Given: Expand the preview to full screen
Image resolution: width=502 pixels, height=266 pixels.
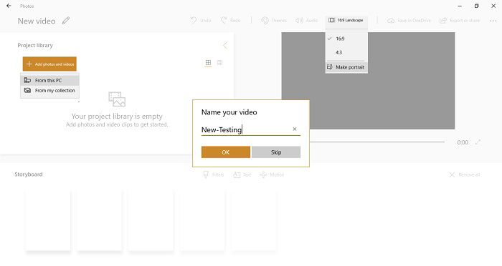Looking at the screenshot, I should [478, 142].
